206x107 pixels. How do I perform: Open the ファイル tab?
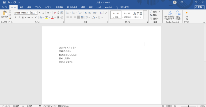(x=4, y=7)
